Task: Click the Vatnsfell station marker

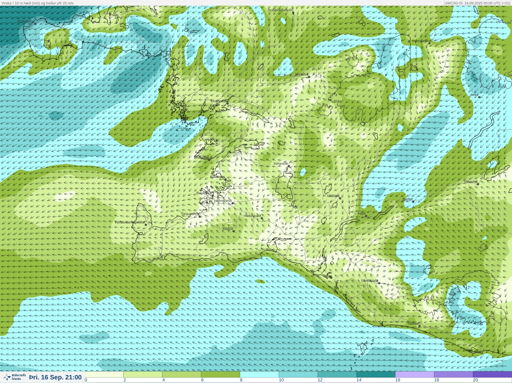Action: (478, 184)
